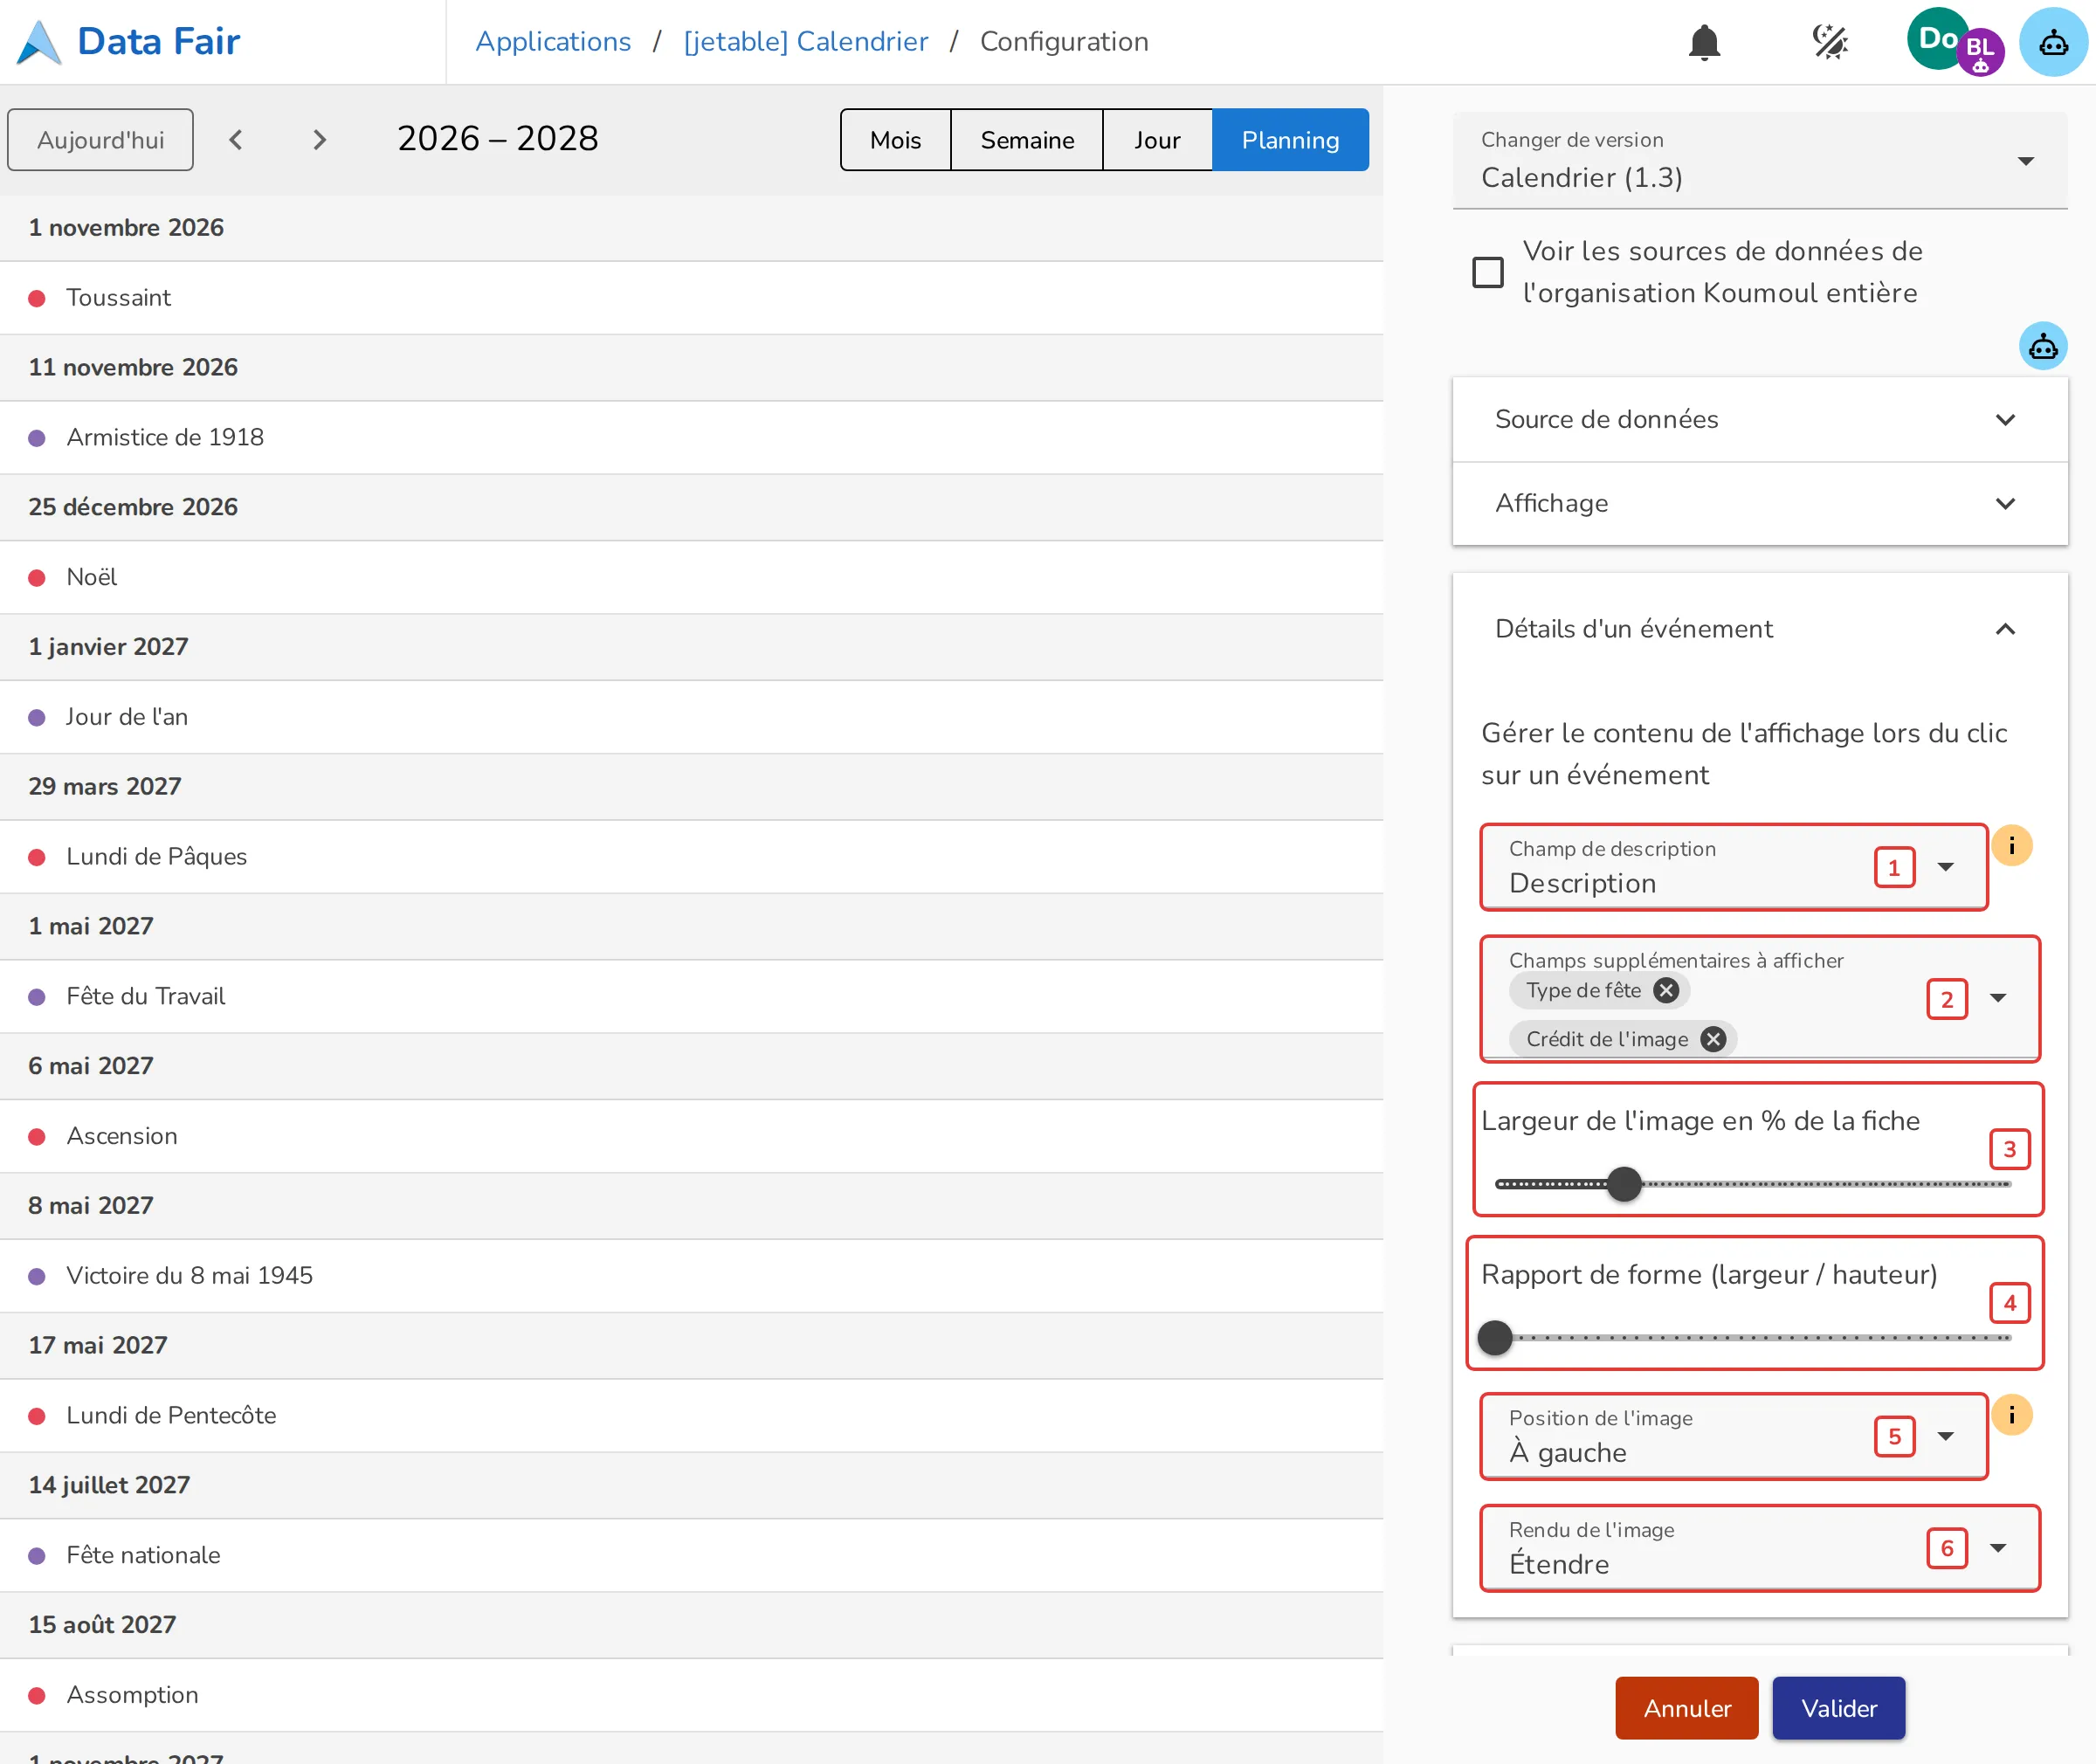Remove the Crédit de l'image chip
This screenshot has width=2096, height=1764.
pyautogui.click(x=1713, y=1039)
